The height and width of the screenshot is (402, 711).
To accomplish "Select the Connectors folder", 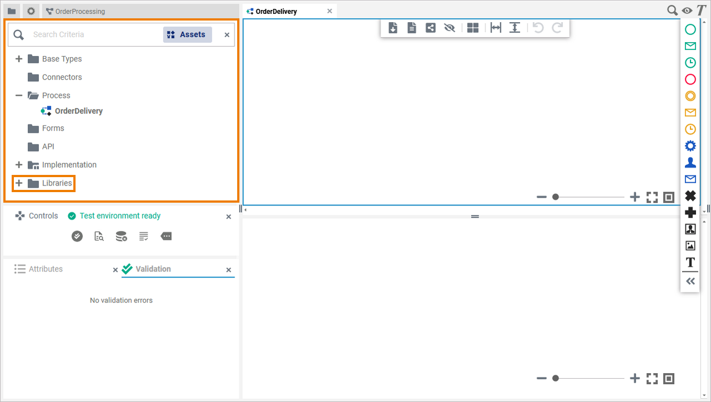I will 54,77.
